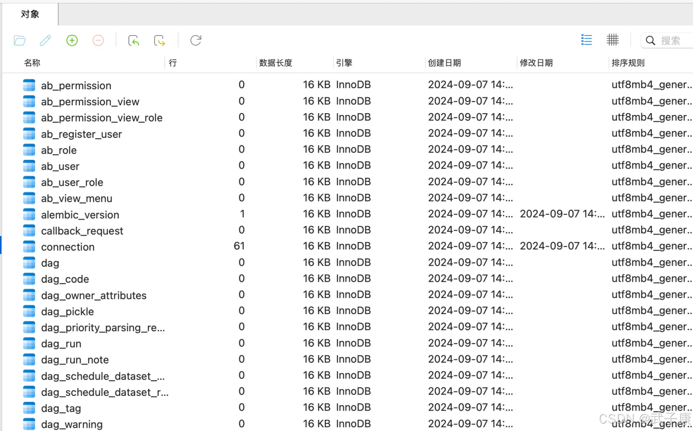
Task: Click the export wizard icon
Action: (159, 41)
